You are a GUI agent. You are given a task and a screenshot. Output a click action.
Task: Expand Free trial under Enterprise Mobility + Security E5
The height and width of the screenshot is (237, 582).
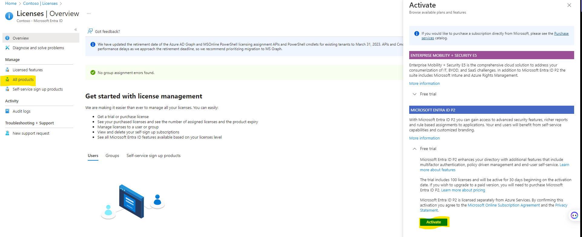tap(424, 94)
